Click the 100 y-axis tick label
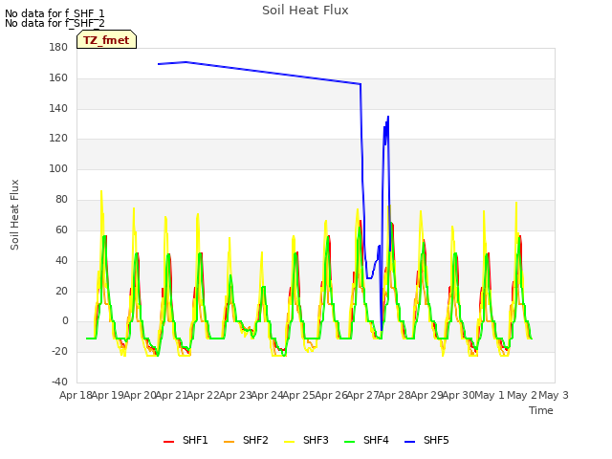 coord(58,168)
